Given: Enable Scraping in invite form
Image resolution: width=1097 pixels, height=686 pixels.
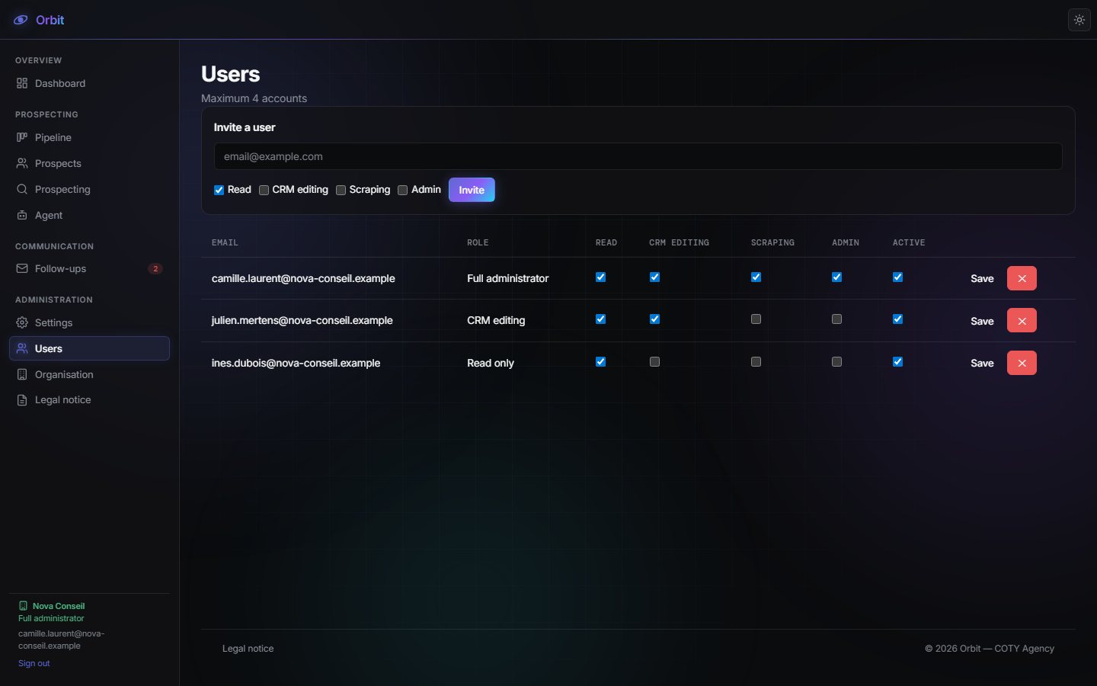Looking at the screenshot, I should point(341,190).
